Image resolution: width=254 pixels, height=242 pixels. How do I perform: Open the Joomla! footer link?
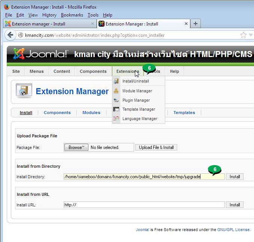[x=142, y=230]
